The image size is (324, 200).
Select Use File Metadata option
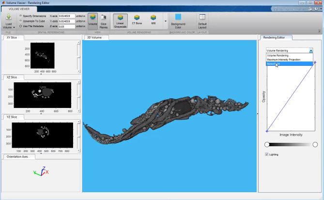pos(20,26)
